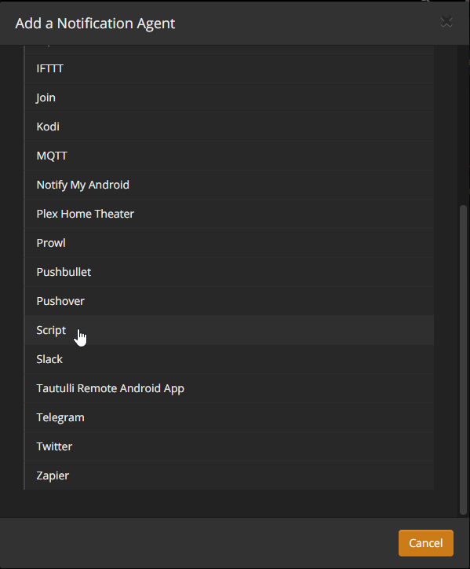Add a Slack notification agent
The image size is (470, 569).
229,359
